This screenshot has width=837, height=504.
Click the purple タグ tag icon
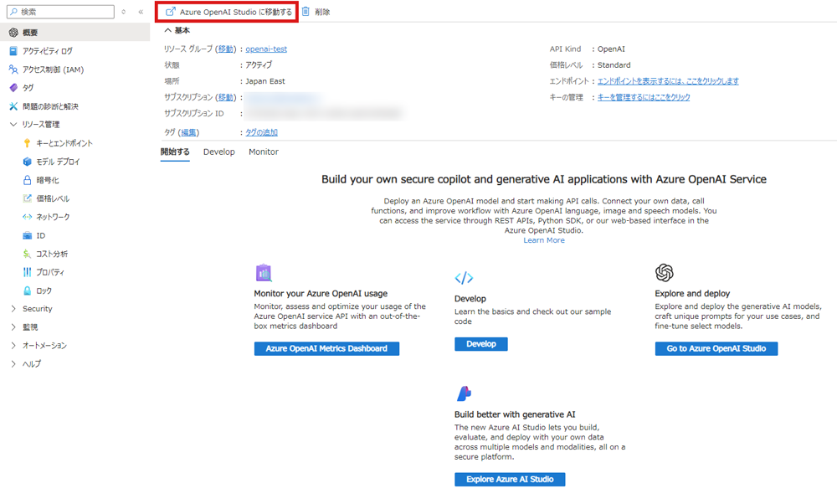click(x=13, y=88)
